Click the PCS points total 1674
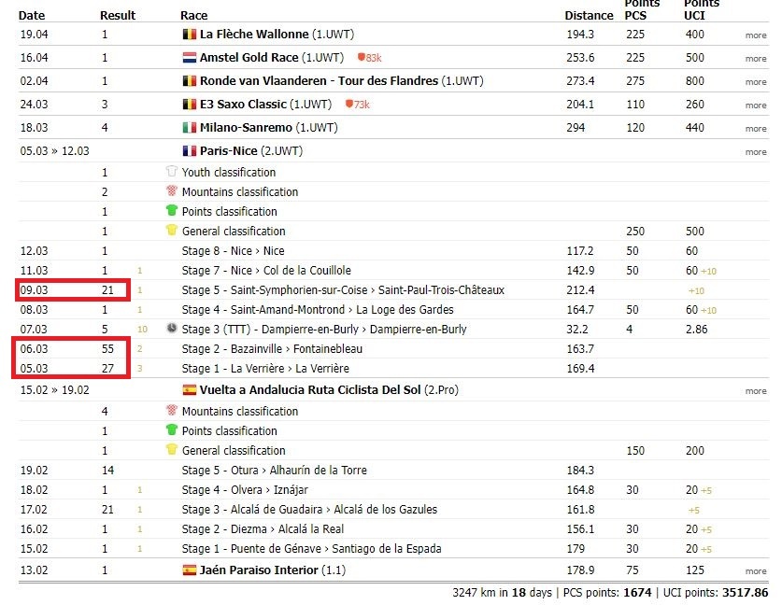The height and width of the screenshot is (605, 782). (x=637, y=593)
